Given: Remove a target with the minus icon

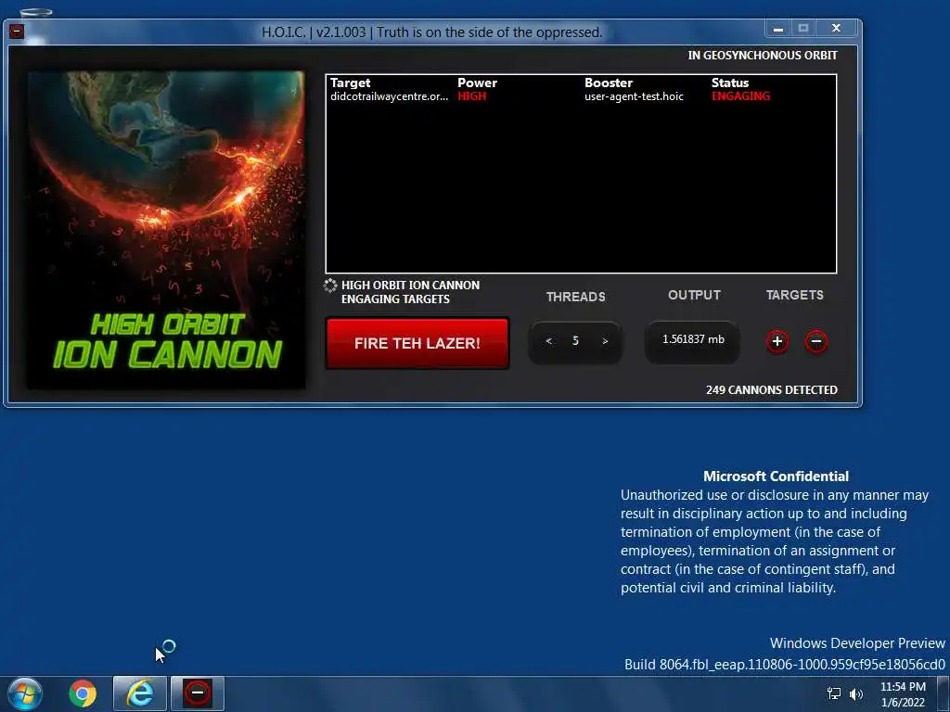Looking at the screenshot, I should point(816,341).
